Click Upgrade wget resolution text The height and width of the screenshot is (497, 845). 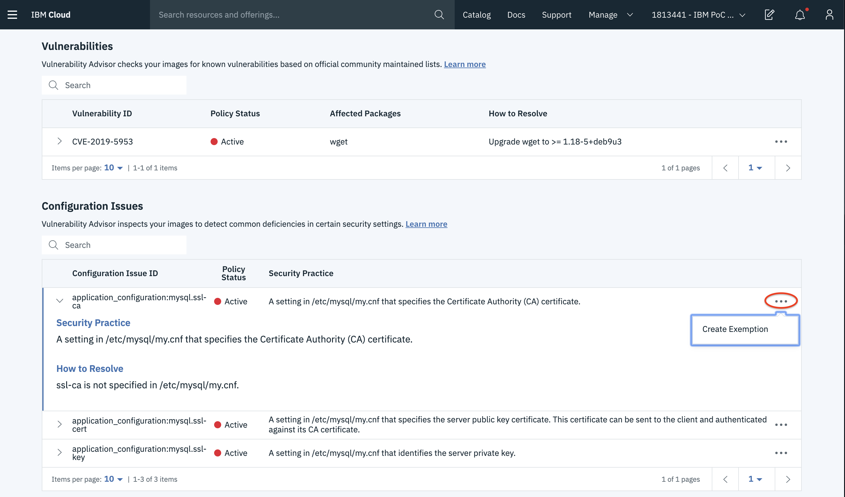coord(555,142)
